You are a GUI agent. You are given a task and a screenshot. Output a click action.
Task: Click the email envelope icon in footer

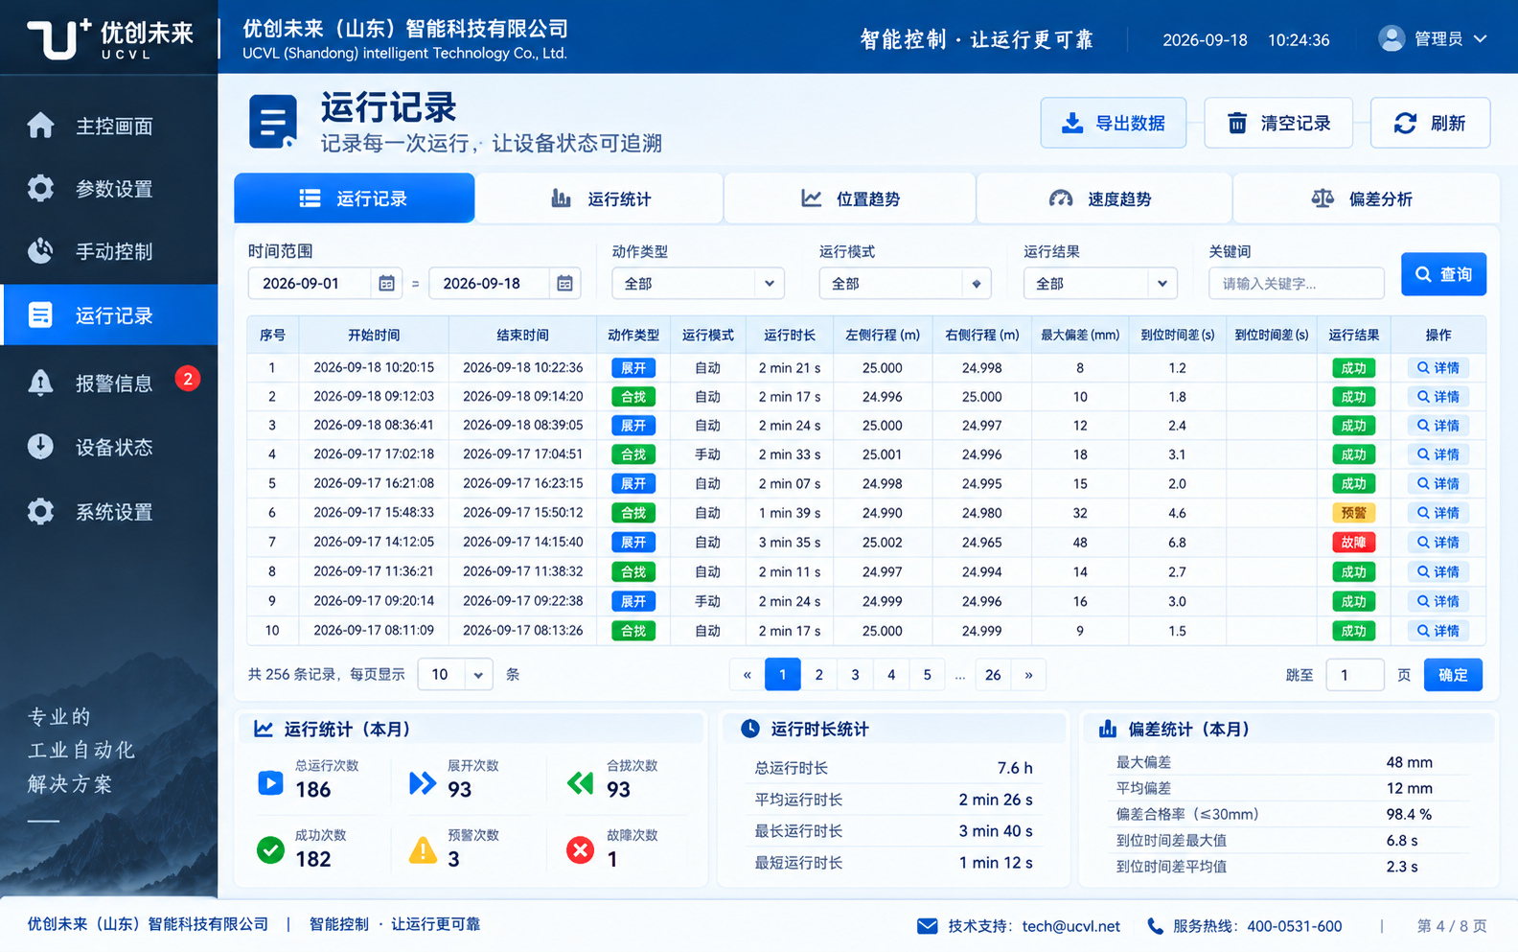click(927, 926)
